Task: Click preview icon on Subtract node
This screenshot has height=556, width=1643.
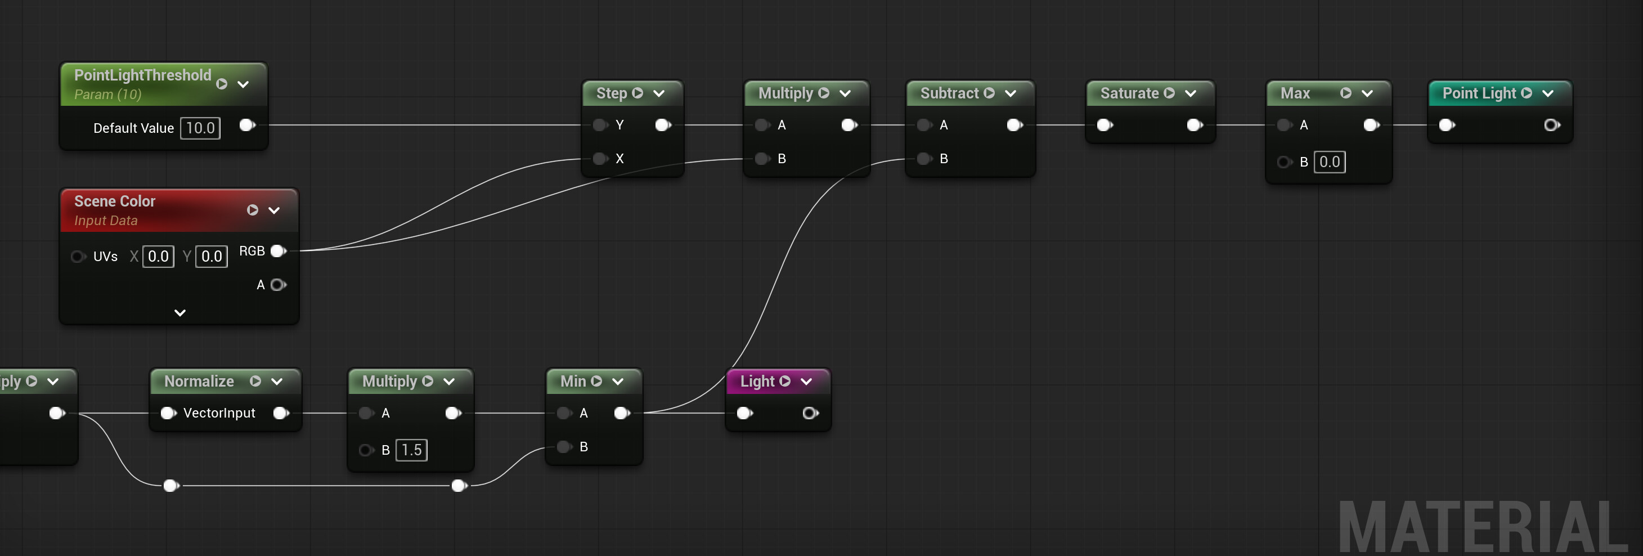Action: (x=989, y=93)
